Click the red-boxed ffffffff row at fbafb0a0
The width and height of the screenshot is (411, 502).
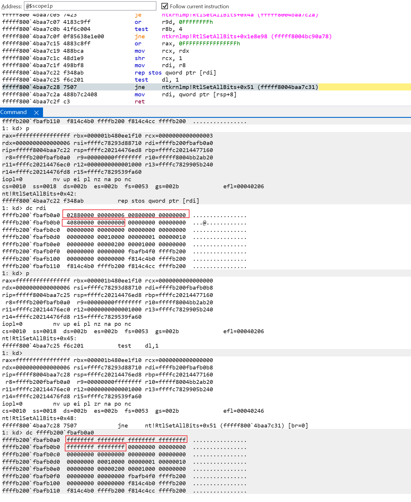coord(126,440)
